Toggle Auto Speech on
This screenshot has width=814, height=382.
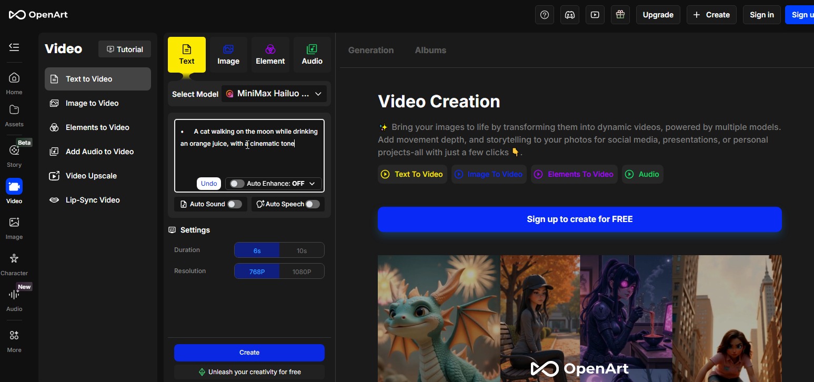click(x=313, y=204)
